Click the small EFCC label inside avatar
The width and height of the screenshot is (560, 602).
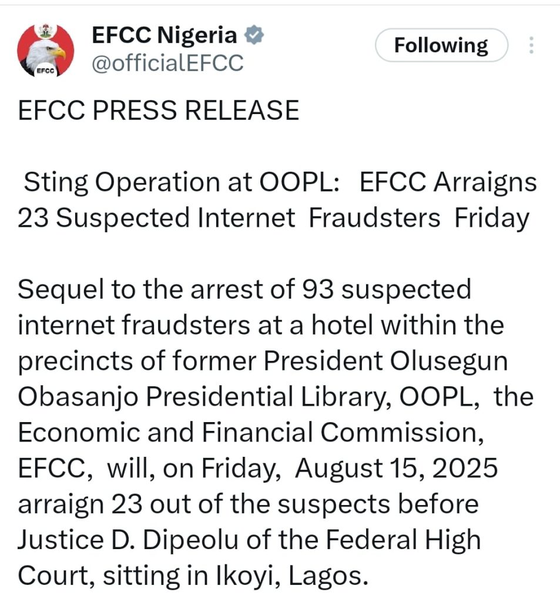pos(45,71)
